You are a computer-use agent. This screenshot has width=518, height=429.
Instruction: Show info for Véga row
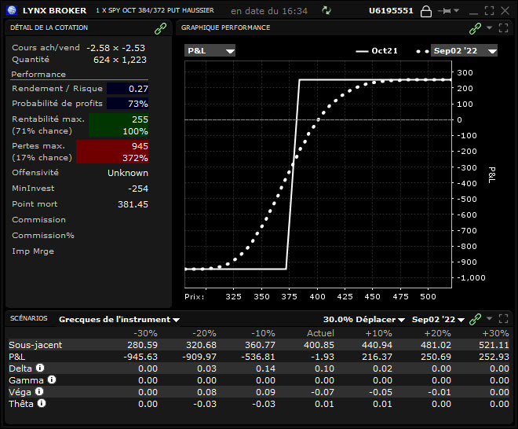pos(39,391)
